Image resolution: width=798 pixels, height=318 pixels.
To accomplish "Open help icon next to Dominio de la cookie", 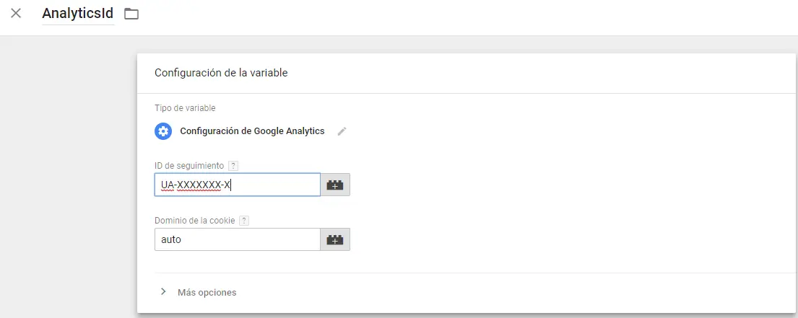I will pos(244,221).
